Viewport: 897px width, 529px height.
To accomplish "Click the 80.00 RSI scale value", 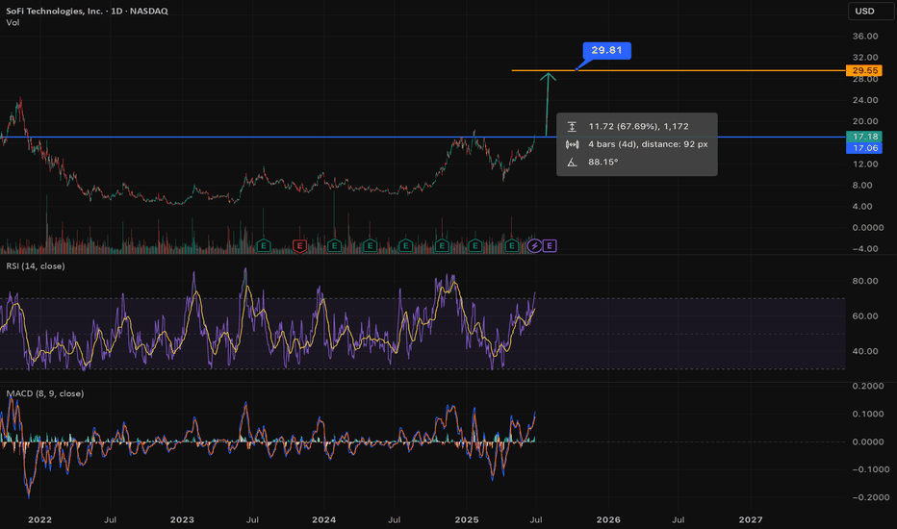I will pyautogui.click(x=865, y=281).
